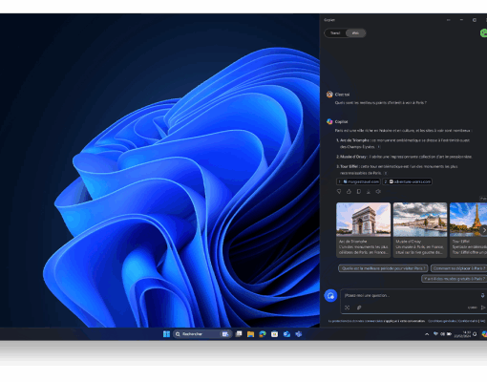Open the adventure-works.com source link

(x=408, y=181)
